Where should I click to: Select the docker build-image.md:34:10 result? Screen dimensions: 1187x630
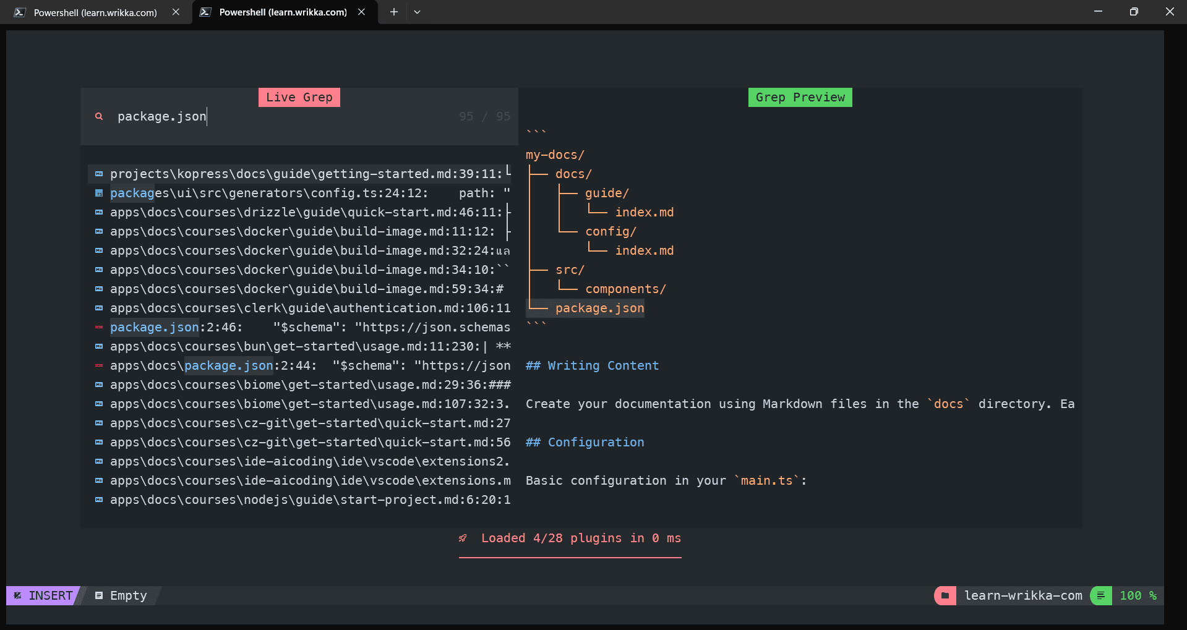pos(299,270)
